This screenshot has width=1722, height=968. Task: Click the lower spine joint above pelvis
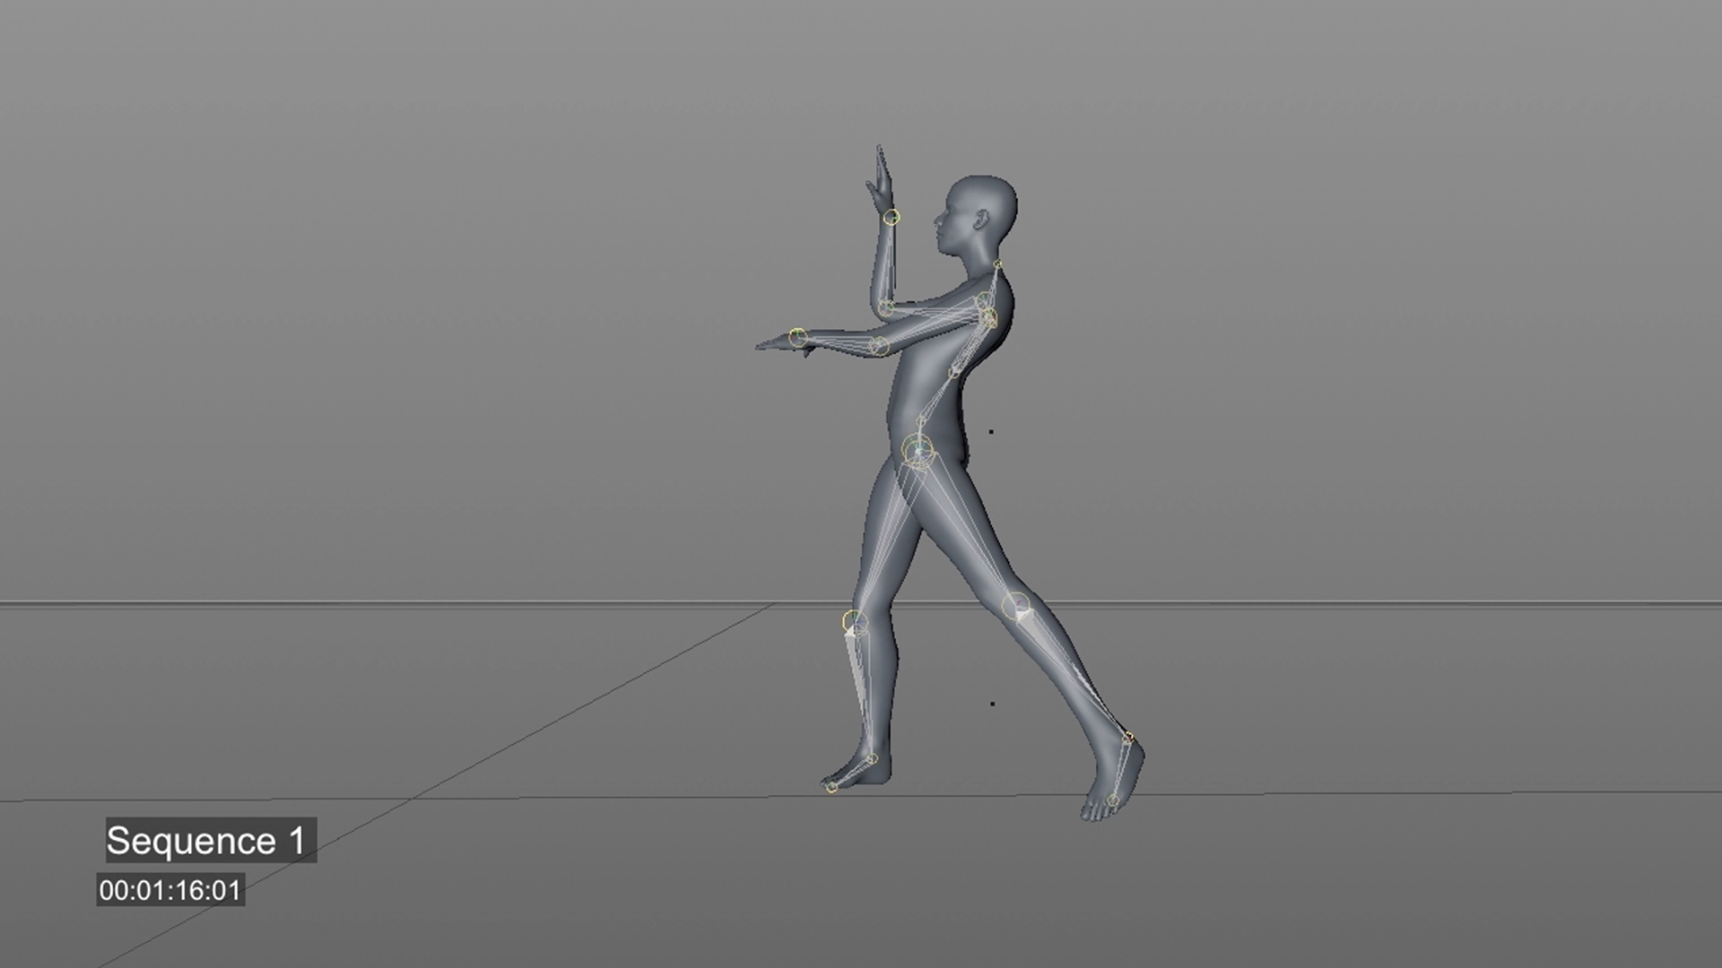click(921, 420)
